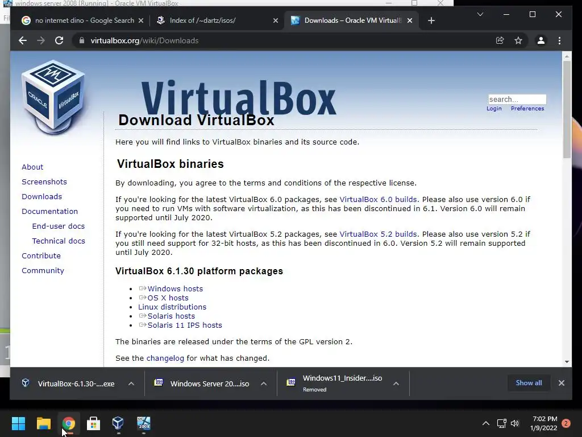Open End-user docs in the sidebar
This screenshot has width=582, height=437.
tap(59, 226)
